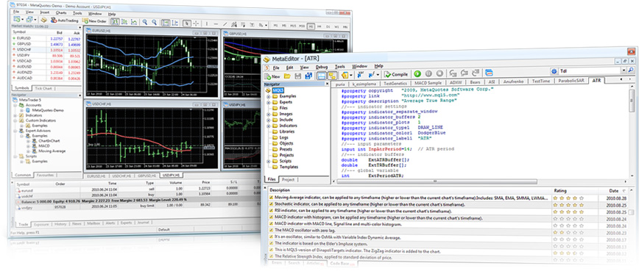Expand Experts folder in MetaEditor Navigator
Screen dimensions: 639x271
tap(269, 102)
